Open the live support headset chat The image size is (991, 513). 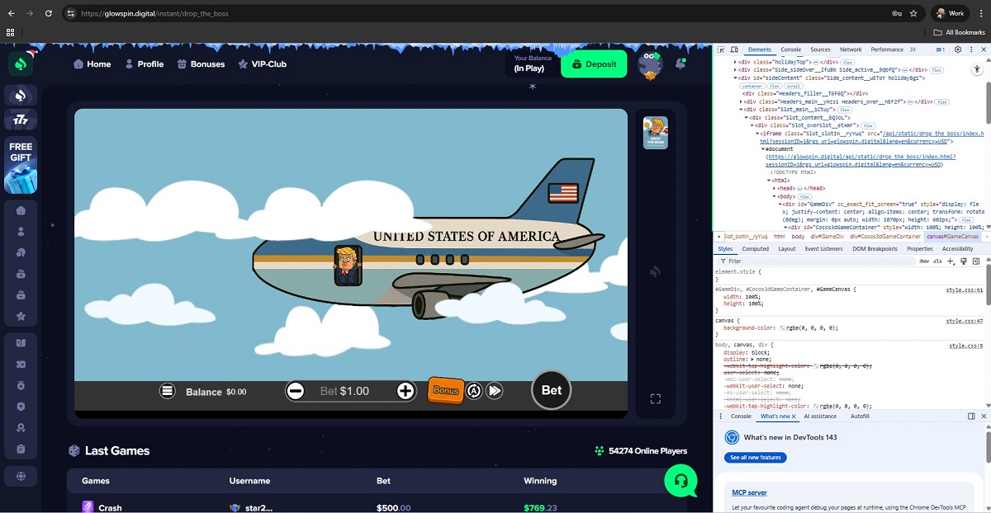click(x=680, y=480)
